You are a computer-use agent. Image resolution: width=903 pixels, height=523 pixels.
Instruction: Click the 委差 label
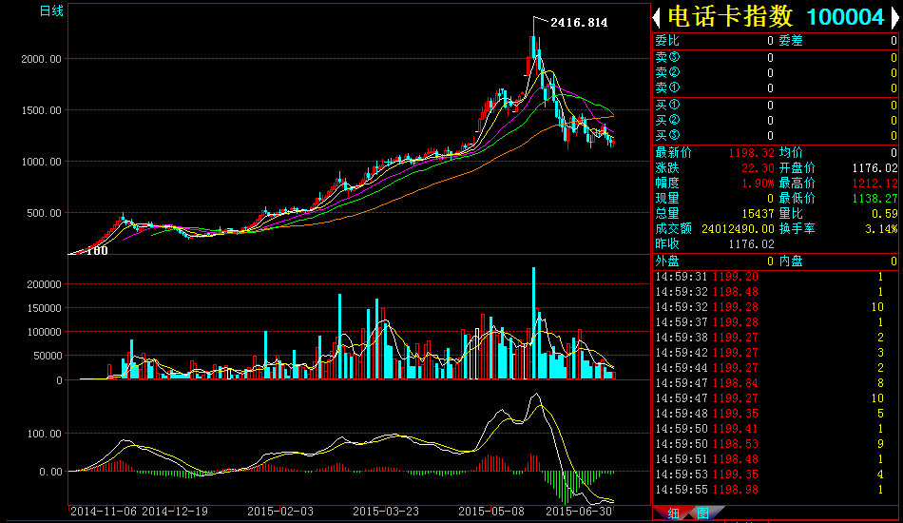791,41
